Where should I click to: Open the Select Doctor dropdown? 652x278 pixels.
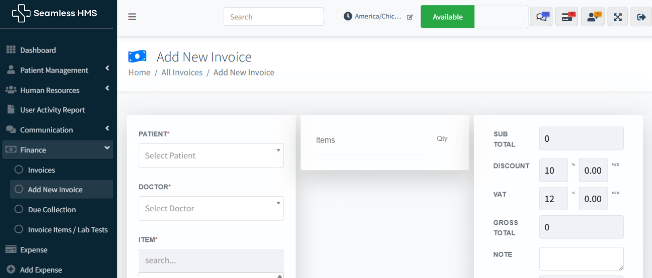(211, 208)
